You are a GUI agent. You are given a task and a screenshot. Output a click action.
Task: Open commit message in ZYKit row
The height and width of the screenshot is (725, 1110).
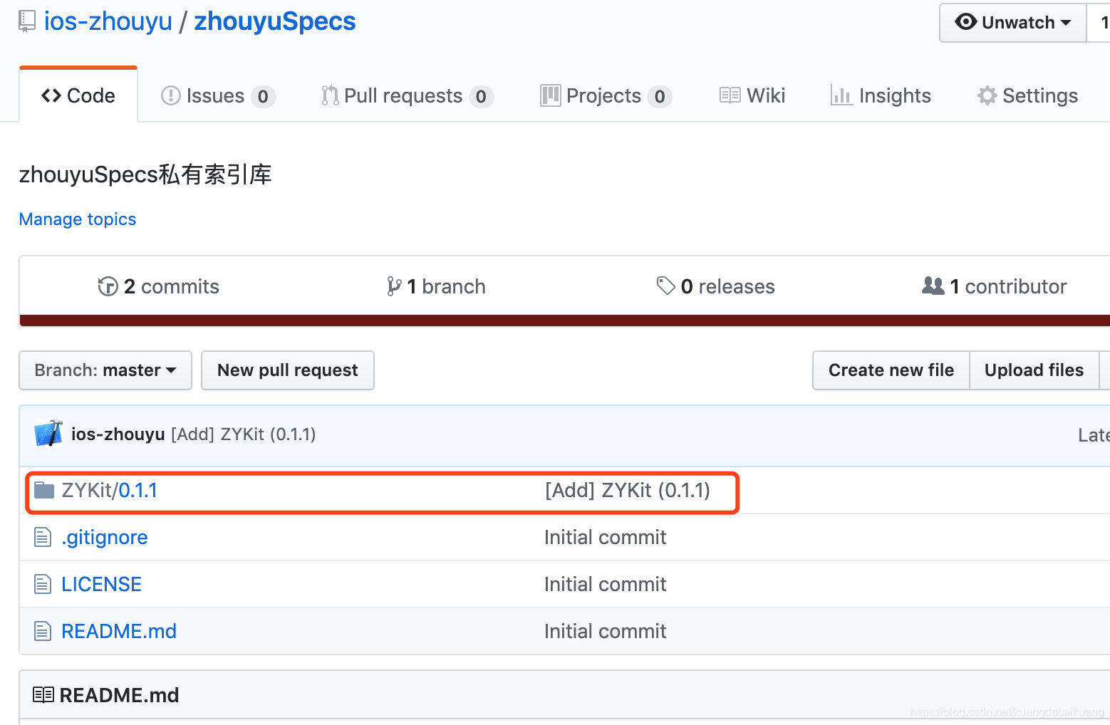coord(628,491)
